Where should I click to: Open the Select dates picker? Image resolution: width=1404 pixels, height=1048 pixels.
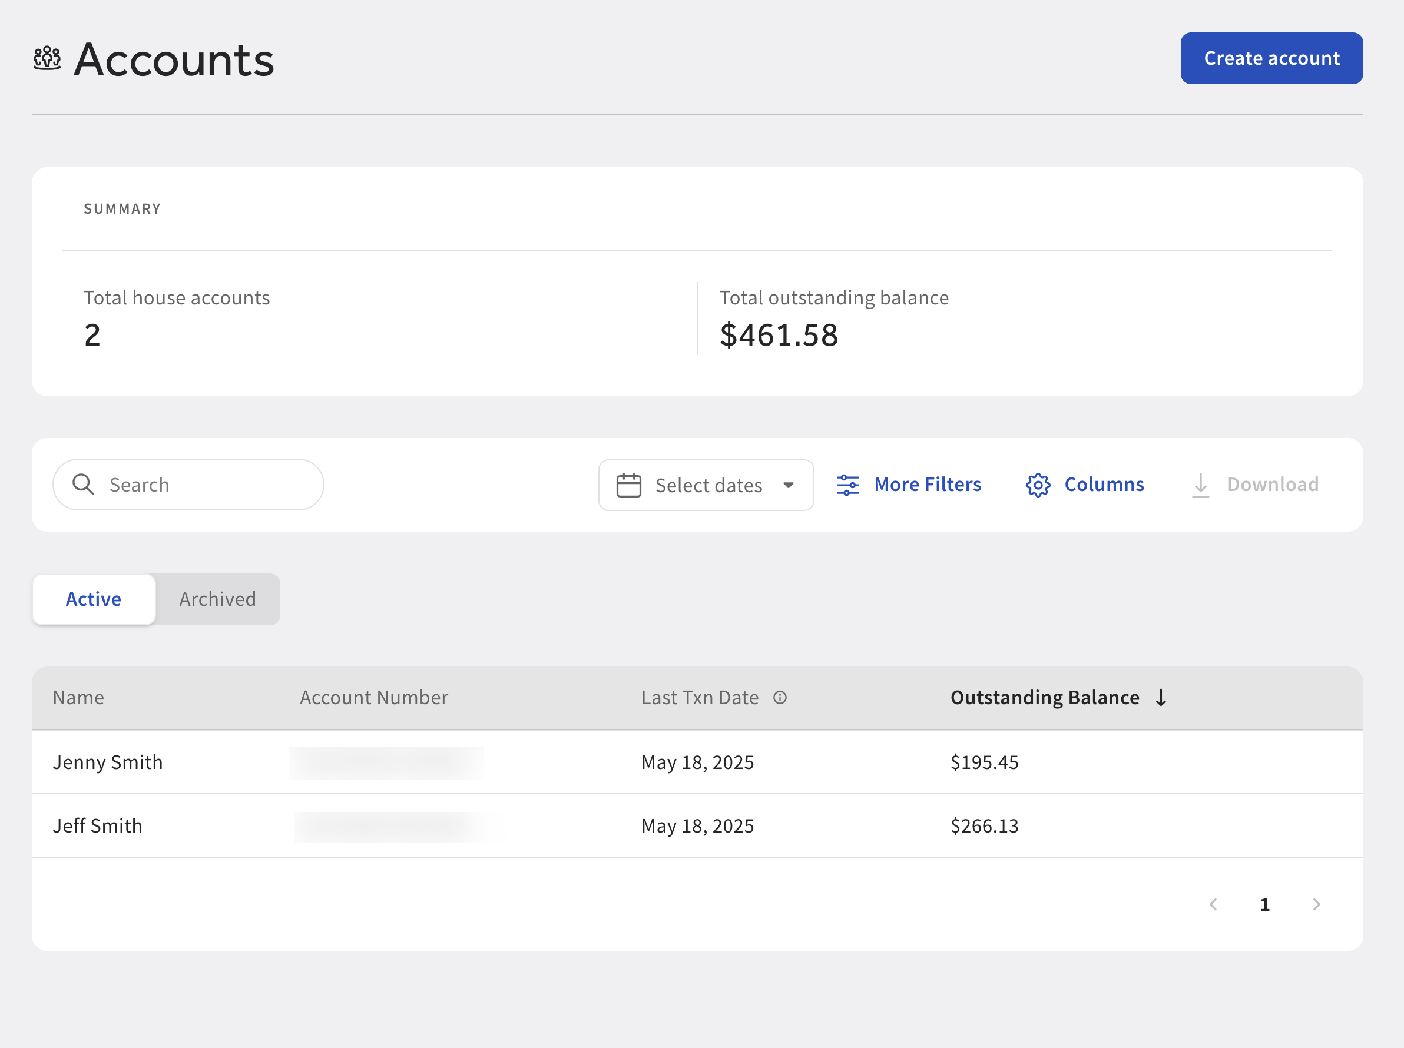706,485
